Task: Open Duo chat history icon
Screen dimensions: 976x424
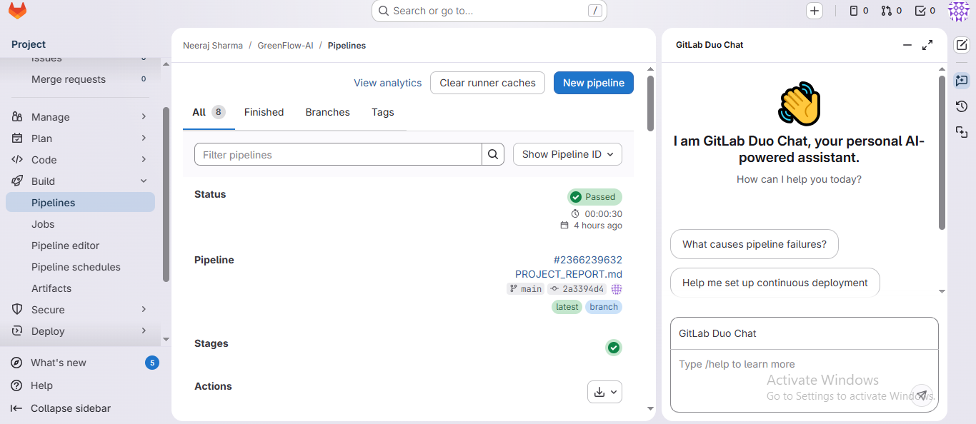Action: (x=962, y=106)
